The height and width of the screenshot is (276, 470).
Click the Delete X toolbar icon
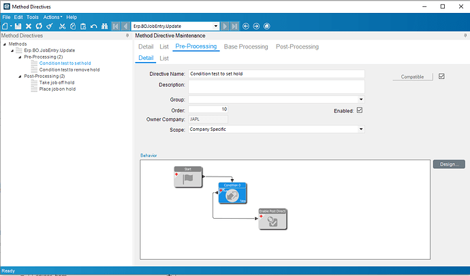pos(29,26)
